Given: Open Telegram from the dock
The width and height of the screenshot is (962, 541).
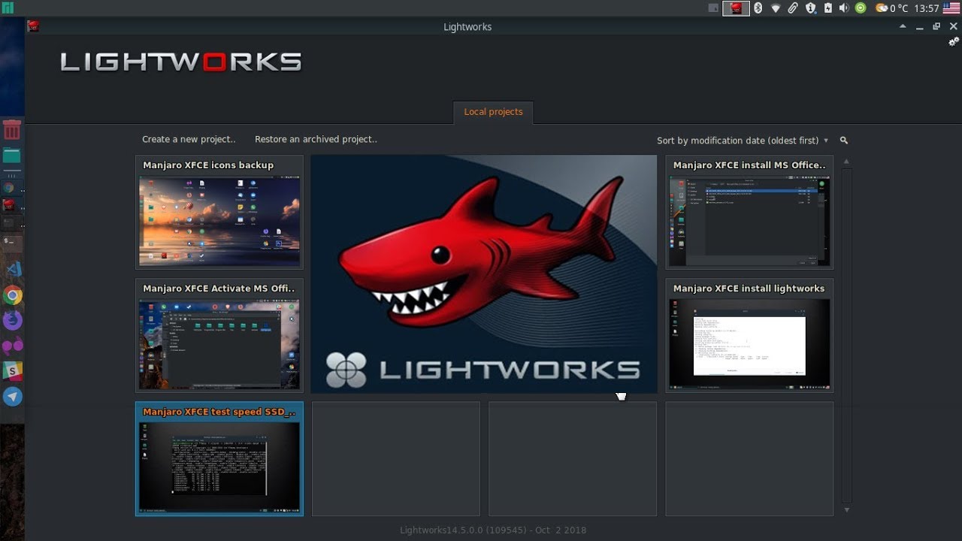Looking at the screenshot, I should (12, 397).
